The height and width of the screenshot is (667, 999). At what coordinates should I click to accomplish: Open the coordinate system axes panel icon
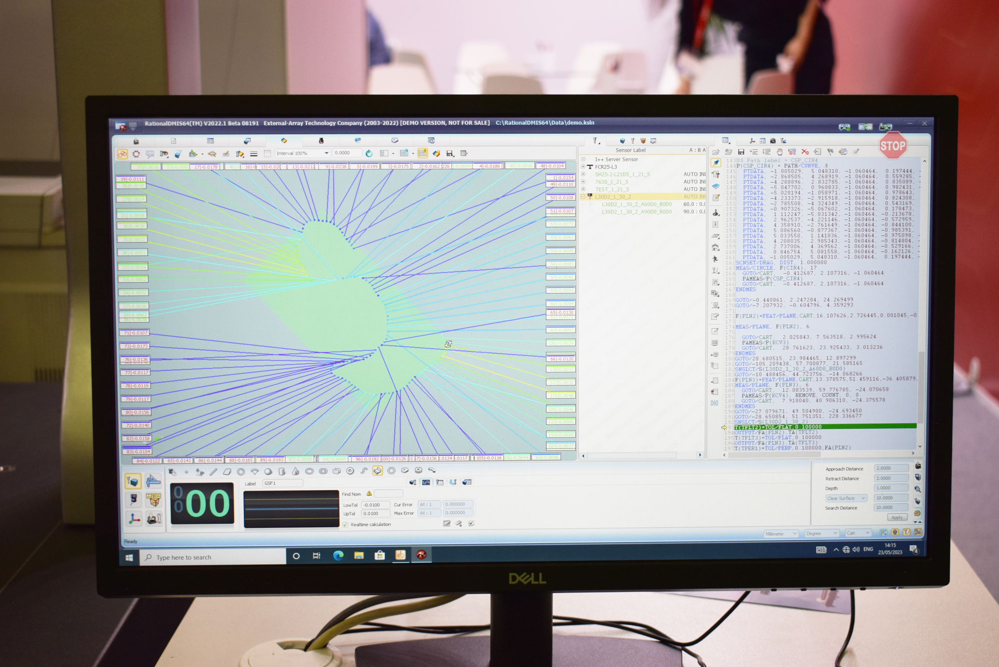134,519
